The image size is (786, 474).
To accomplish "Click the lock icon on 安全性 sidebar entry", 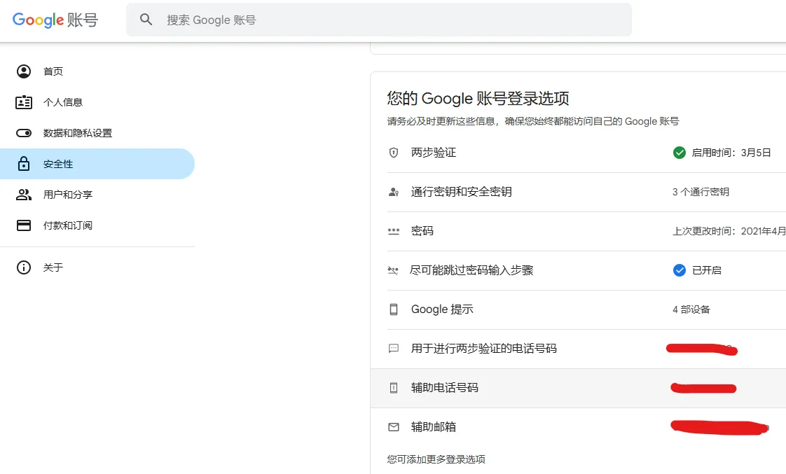I will click(23, 163).
